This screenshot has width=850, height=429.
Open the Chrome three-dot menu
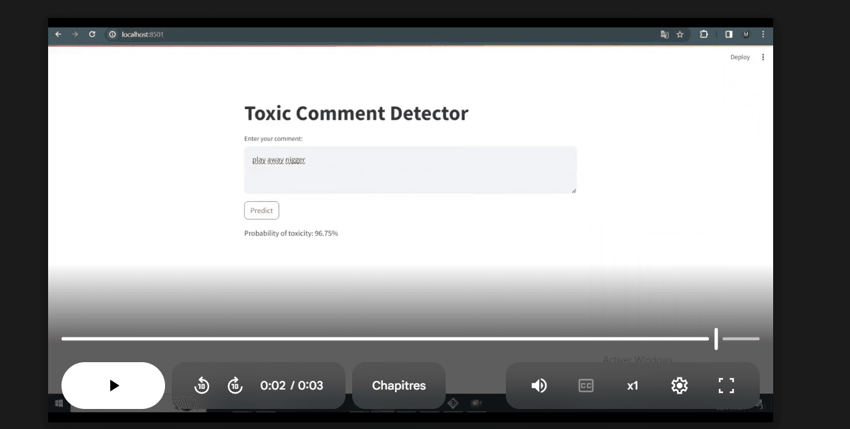[763, 34]
